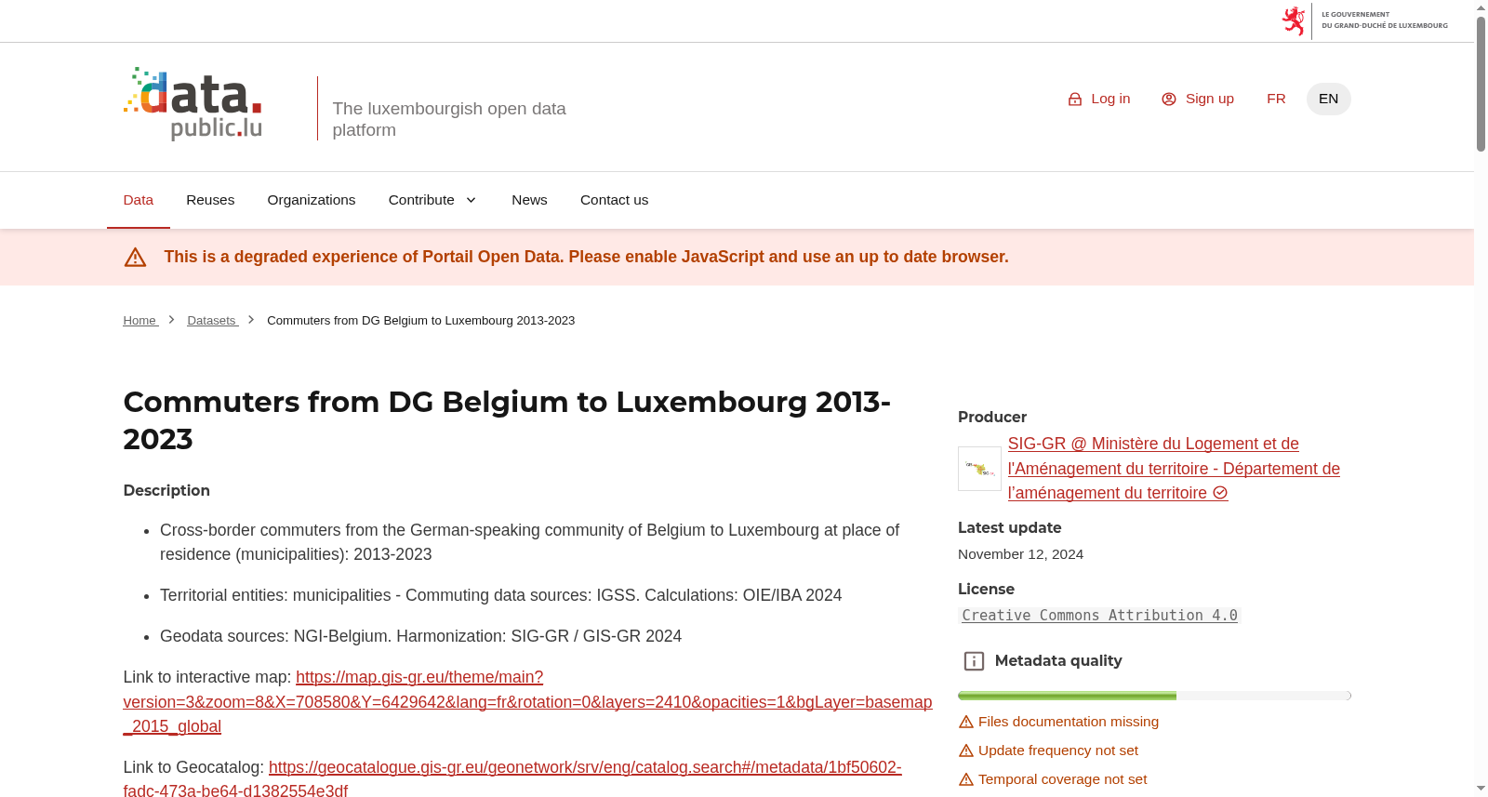Viewport: 1488px width, 797px height.
Task: Click the Description heading
Action: pyautogui.click(x=166, y=491)
